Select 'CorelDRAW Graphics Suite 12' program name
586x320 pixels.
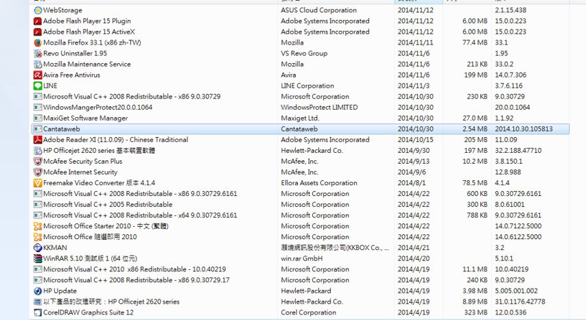(x=89, y=312)
